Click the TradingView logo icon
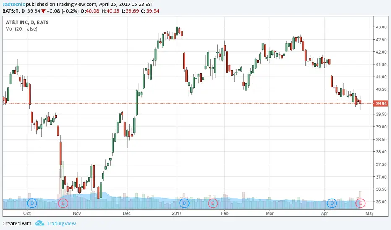Viewport: 391px width, 230px height. pyautogui.click(x=39, y=223)
